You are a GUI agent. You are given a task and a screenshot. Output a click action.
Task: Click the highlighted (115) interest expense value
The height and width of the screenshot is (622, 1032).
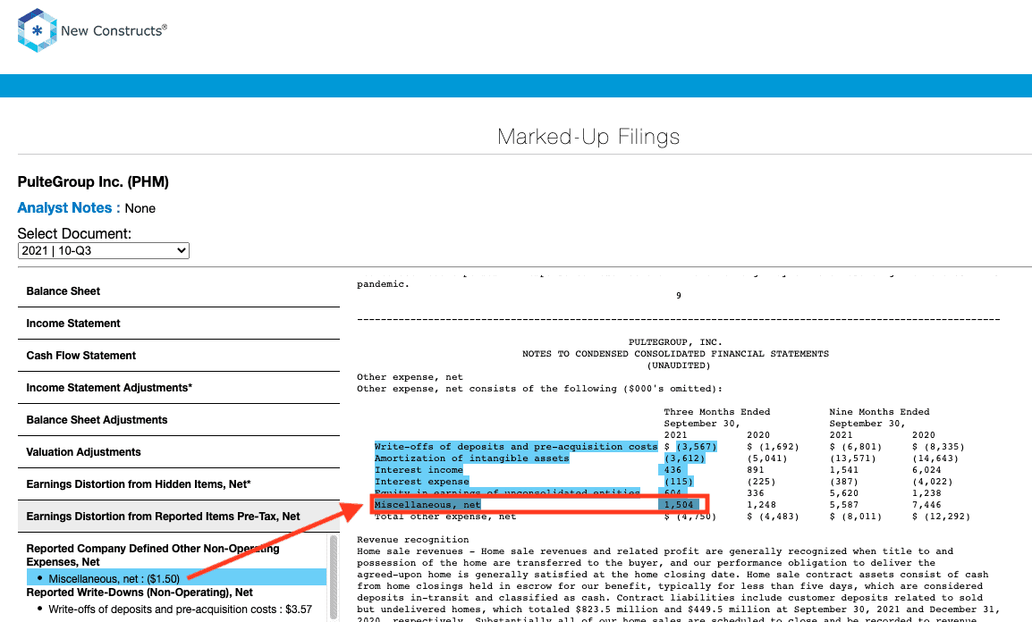tap(679, 482)
